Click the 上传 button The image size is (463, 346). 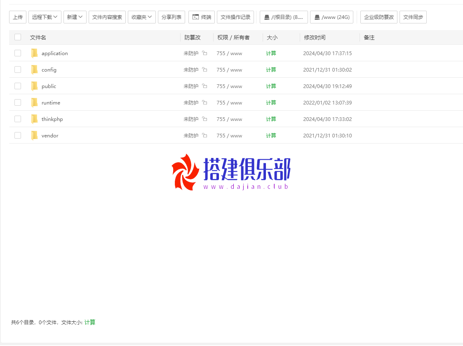point(18,17)
